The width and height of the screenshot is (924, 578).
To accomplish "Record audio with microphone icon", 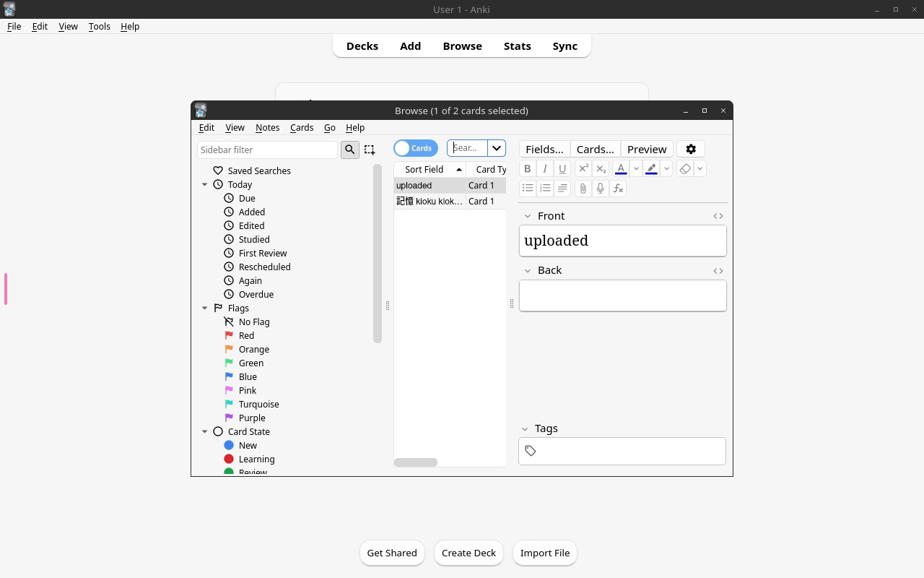I will pyautogui.click(x=601, y=189).
